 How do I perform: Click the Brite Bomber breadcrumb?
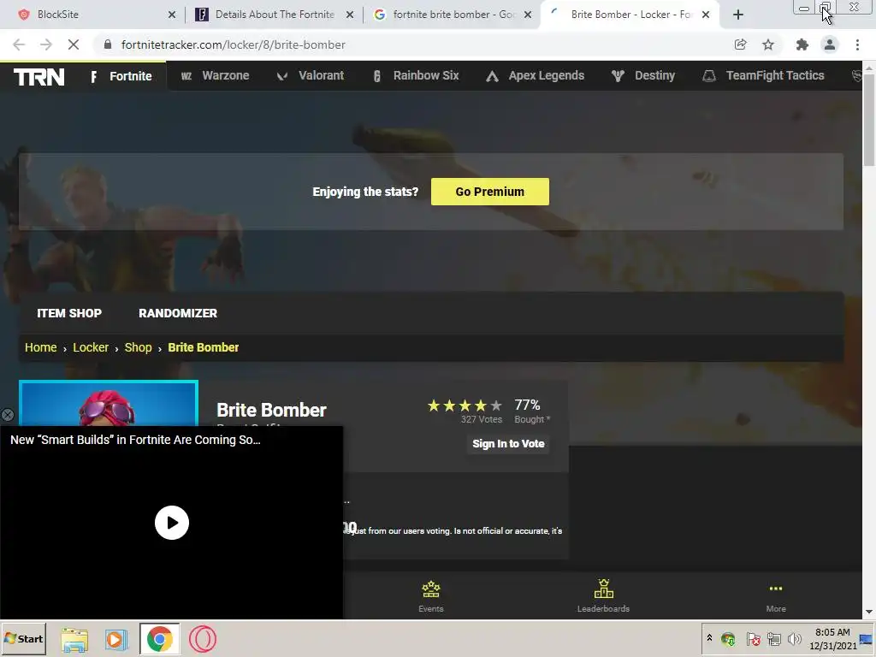[x=204, y=347]
